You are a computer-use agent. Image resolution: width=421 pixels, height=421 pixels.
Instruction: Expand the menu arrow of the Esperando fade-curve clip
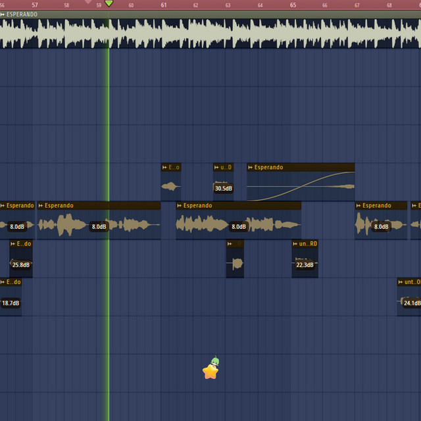tap(250, 168)
